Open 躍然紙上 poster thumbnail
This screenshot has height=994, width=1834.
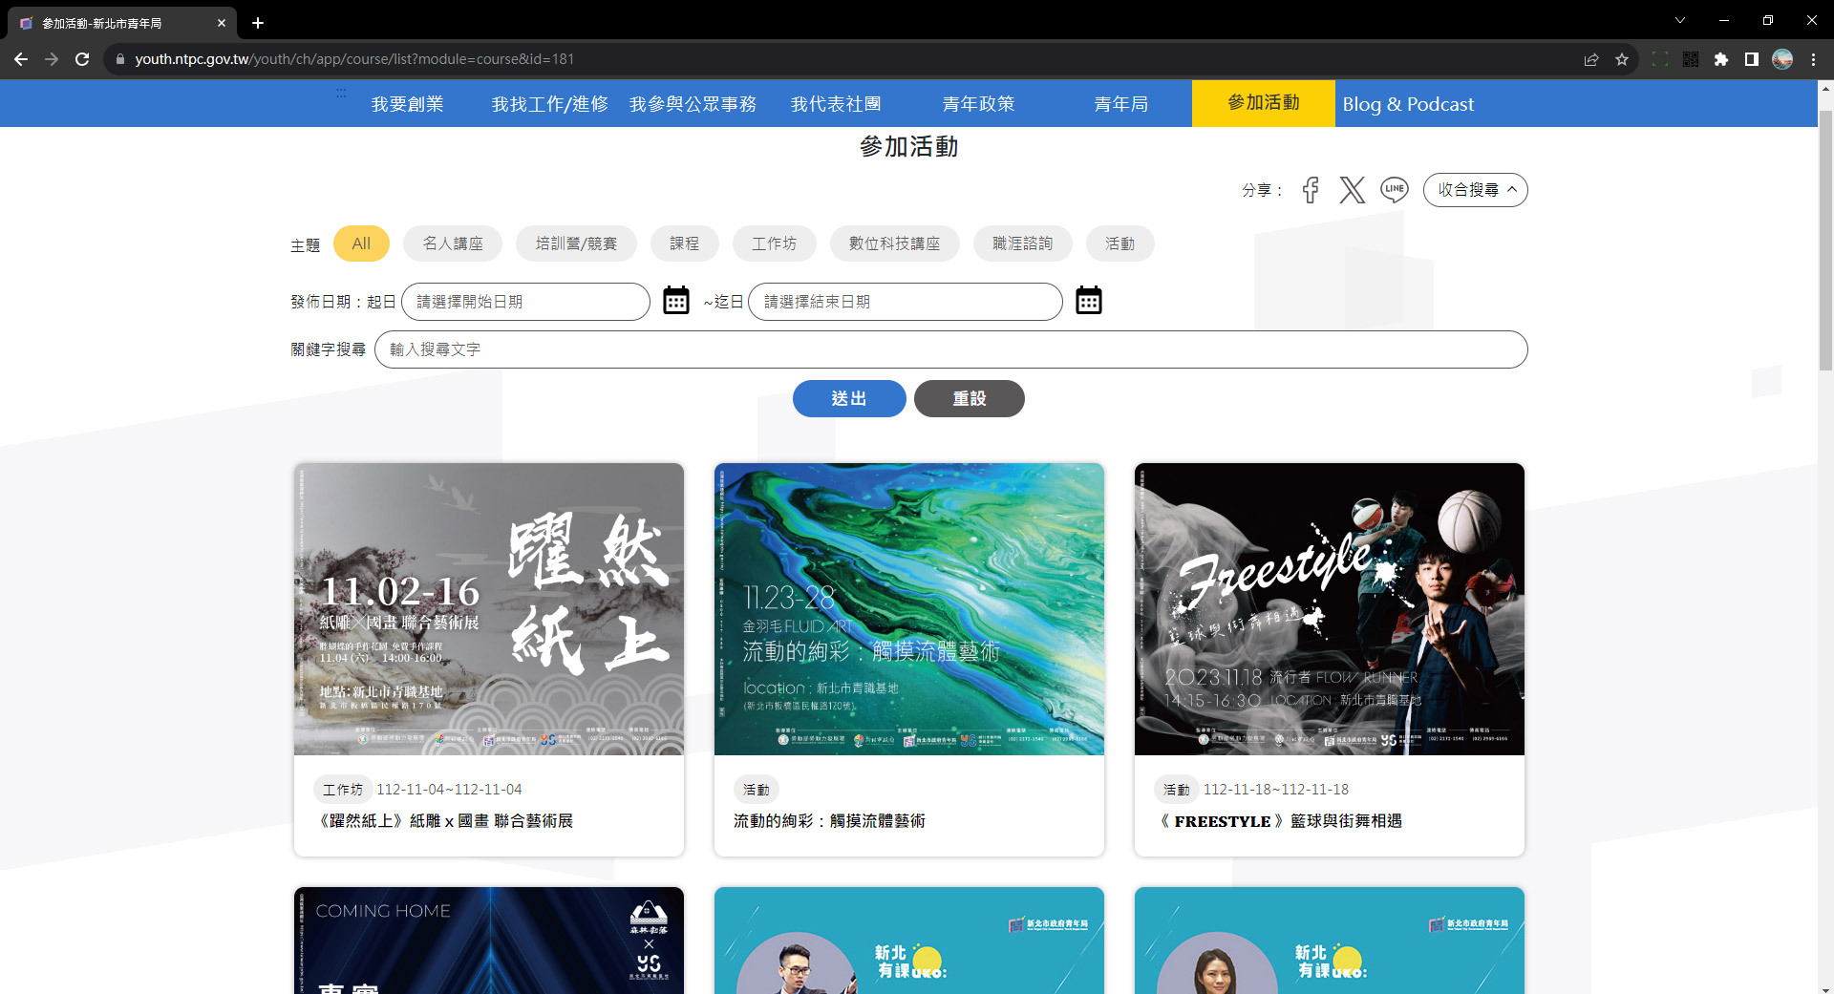click(489, 609)
